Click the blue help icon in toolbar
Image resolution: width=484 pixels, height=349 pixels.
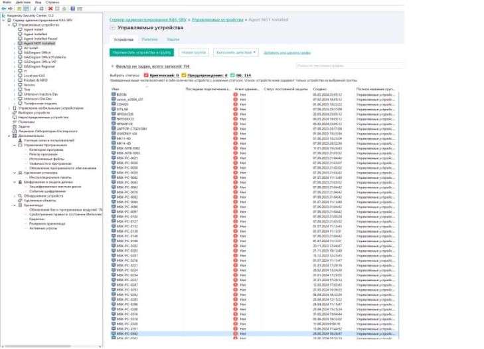tap(72, 9)
